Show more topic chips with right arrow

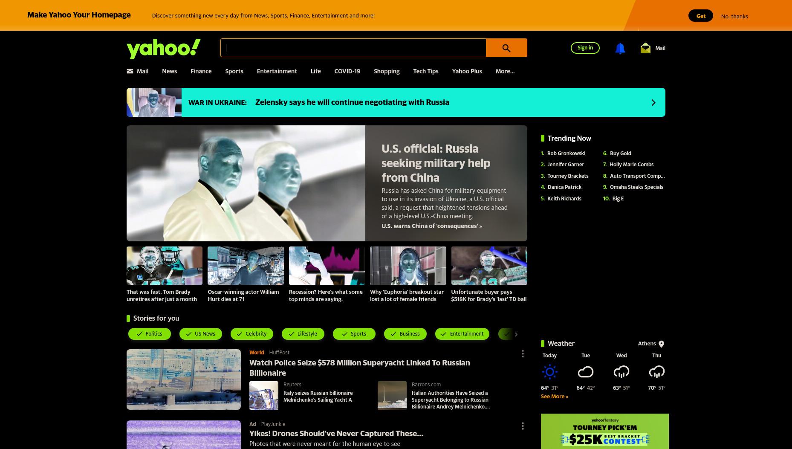(x=516, y=334)
